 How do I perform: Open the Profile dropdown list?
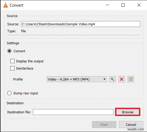77,79
